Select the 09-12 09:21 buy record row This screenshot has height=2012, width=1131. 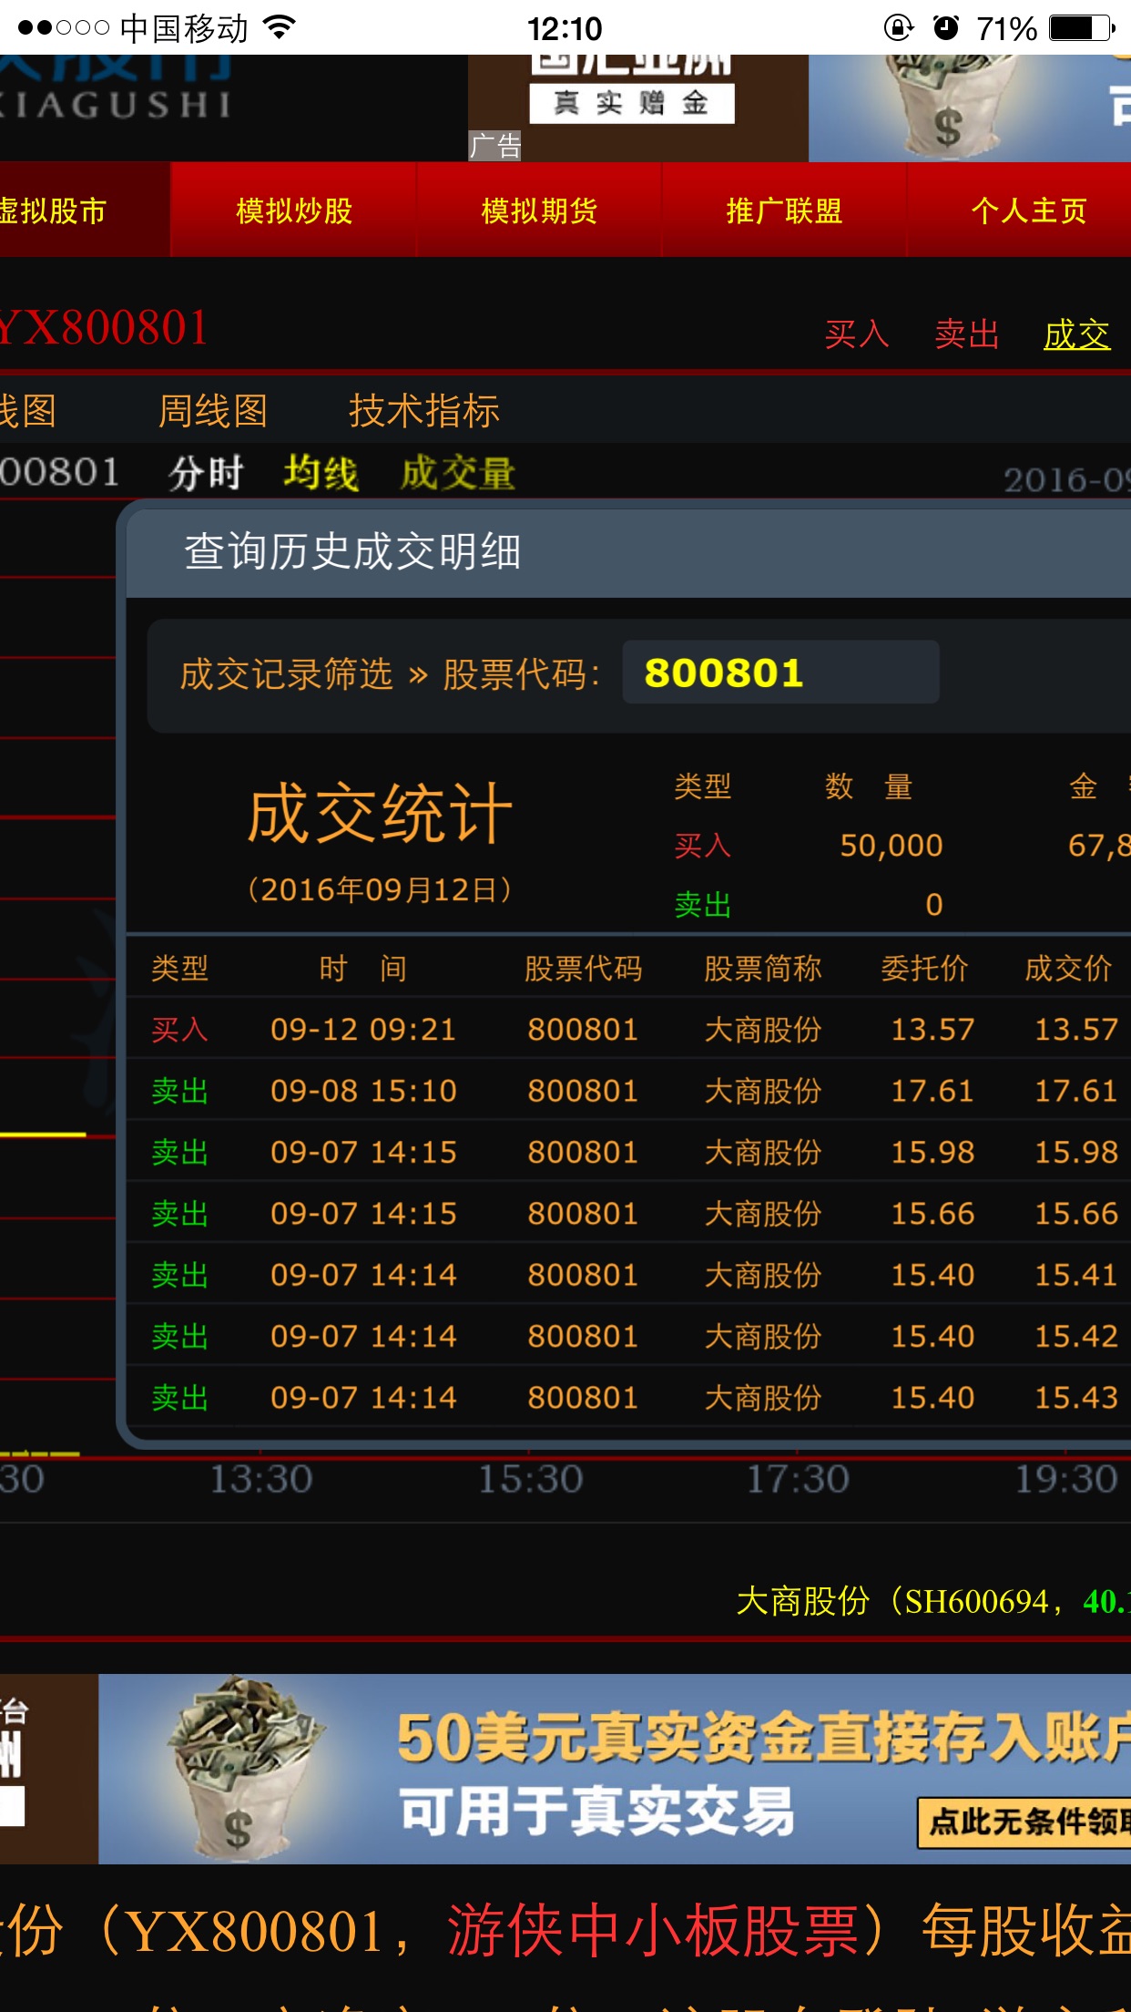[x=628, y=1029]
